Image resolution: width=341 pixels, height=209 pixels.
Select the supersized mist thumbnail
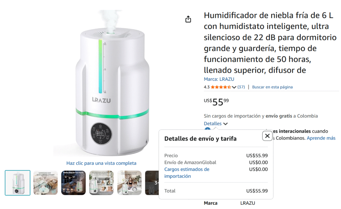coord(45,183)
